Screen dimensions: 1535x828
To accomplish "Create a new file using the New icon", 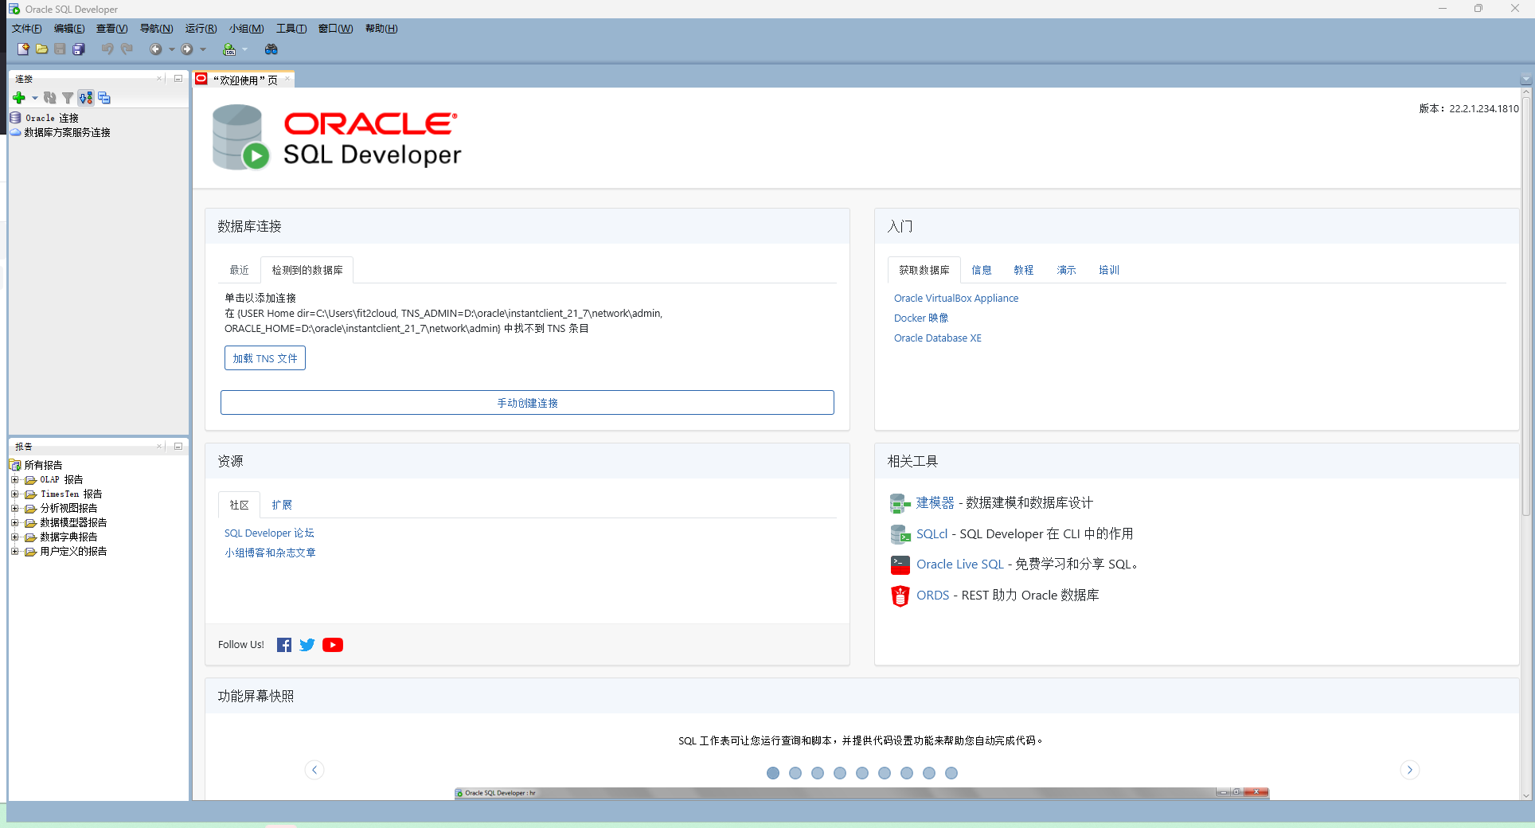I will pos(23,49).
